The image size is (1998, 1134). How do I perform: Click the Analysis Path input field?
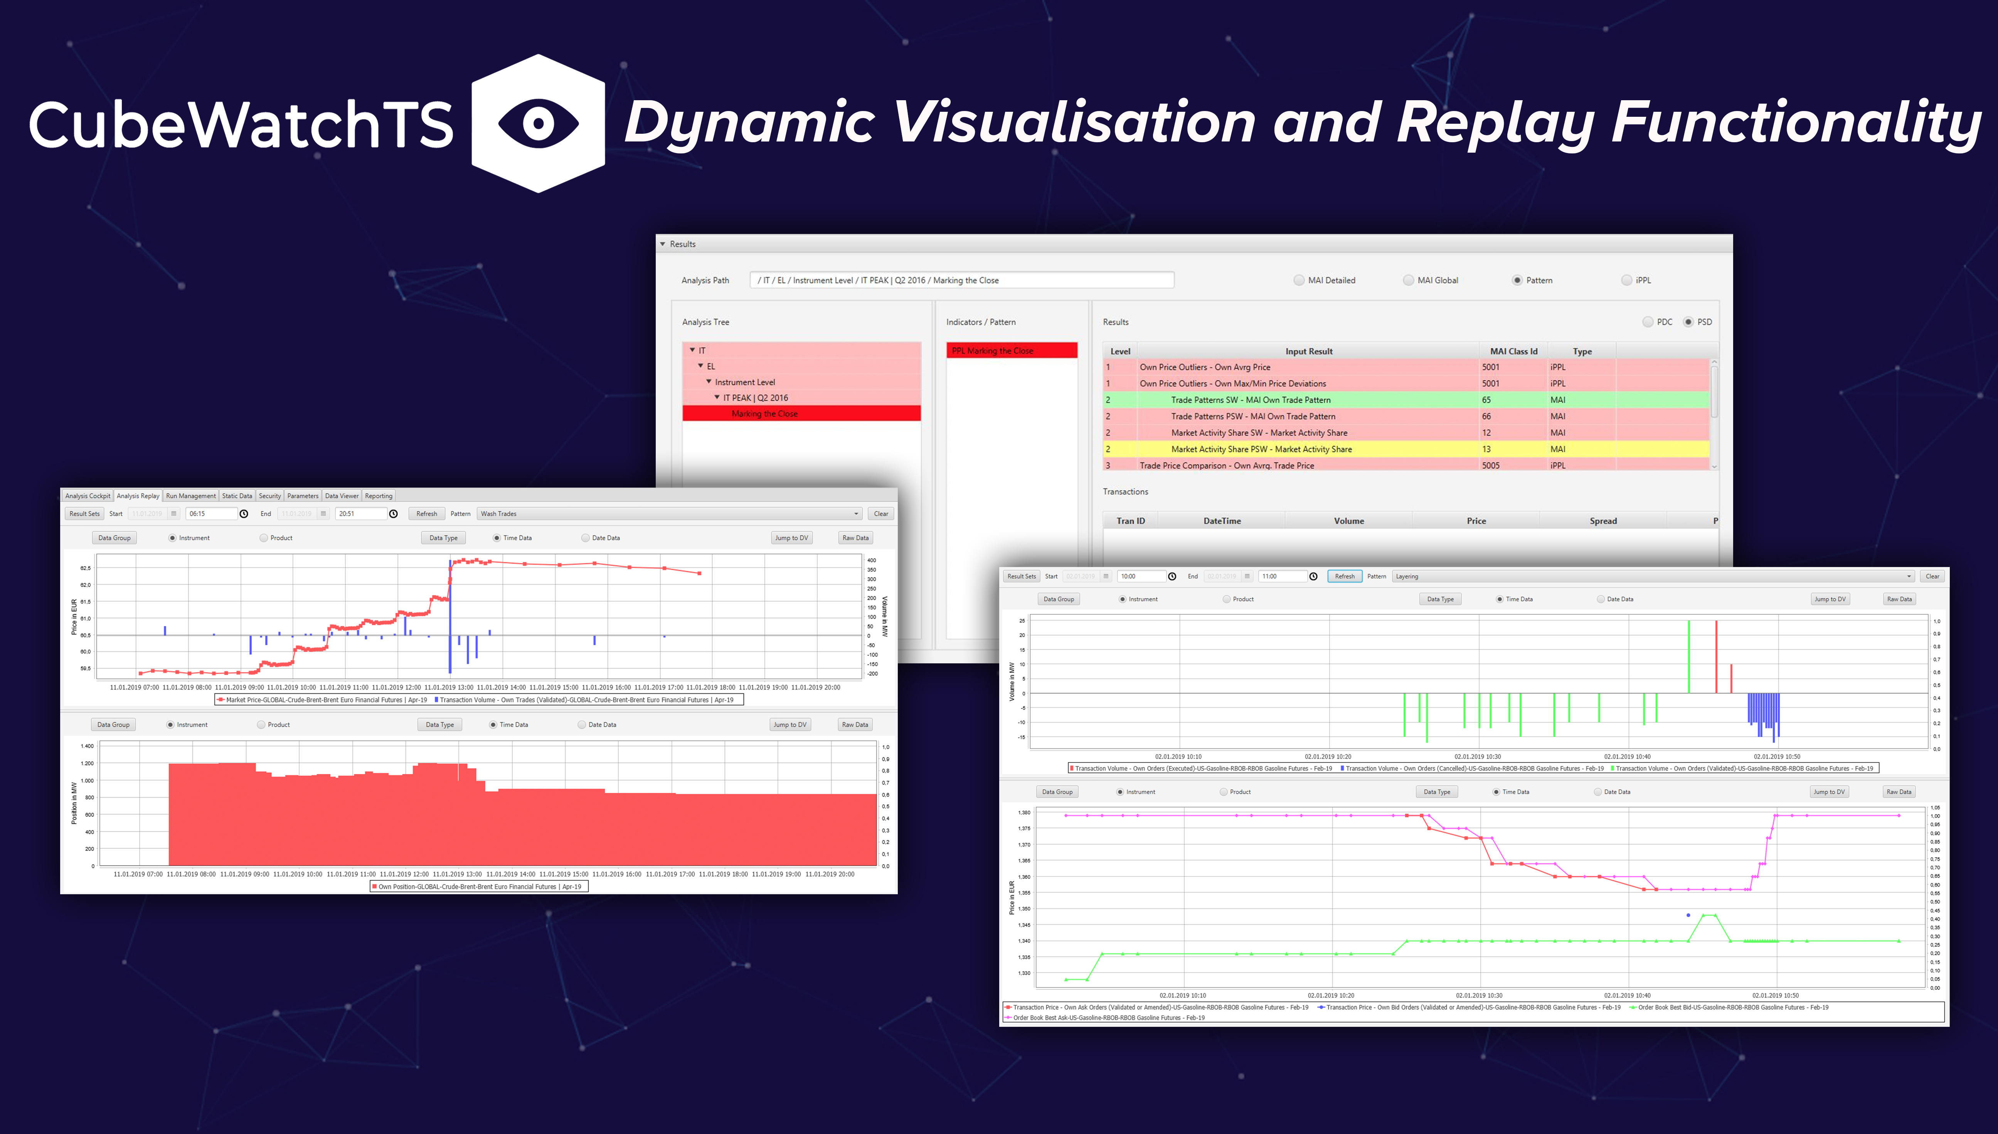pyautogui.click(x=962, y=280)
